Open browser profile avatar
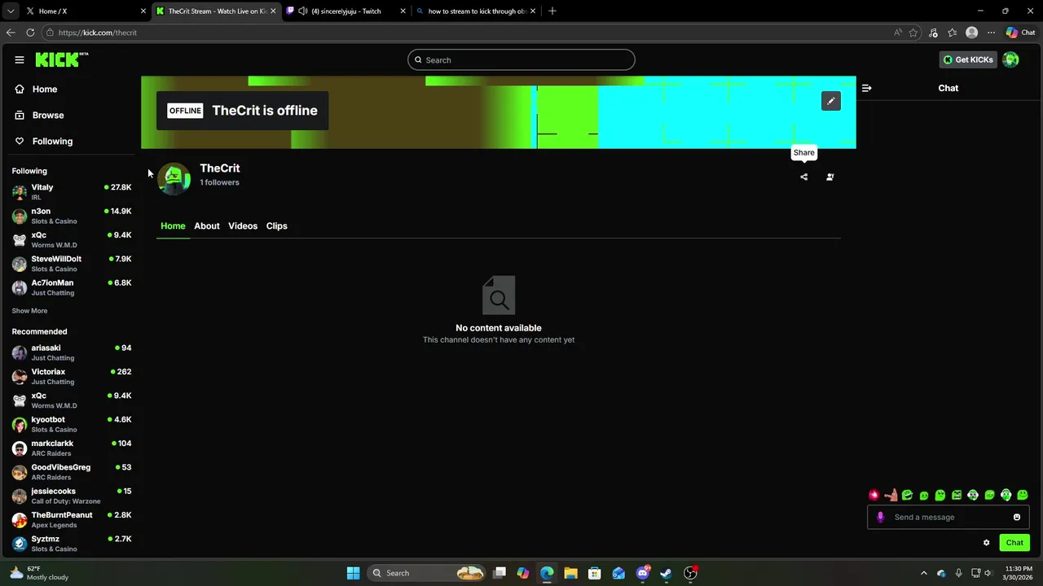This screenshot has width=1043, height=586. coord(971,33)
